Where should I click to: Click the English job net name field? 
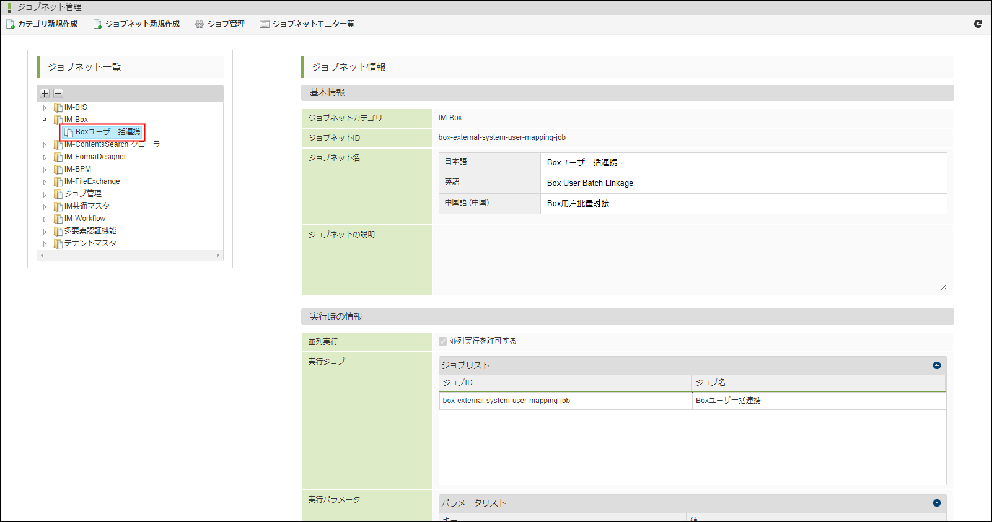pyautogui.click(x=743, y=183)
